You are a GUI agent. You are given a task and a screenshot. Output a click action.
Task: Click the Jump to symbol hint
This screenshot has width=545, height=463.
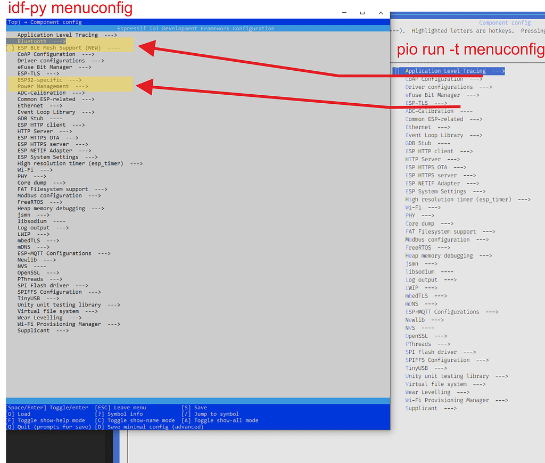[x=210, y=414]
